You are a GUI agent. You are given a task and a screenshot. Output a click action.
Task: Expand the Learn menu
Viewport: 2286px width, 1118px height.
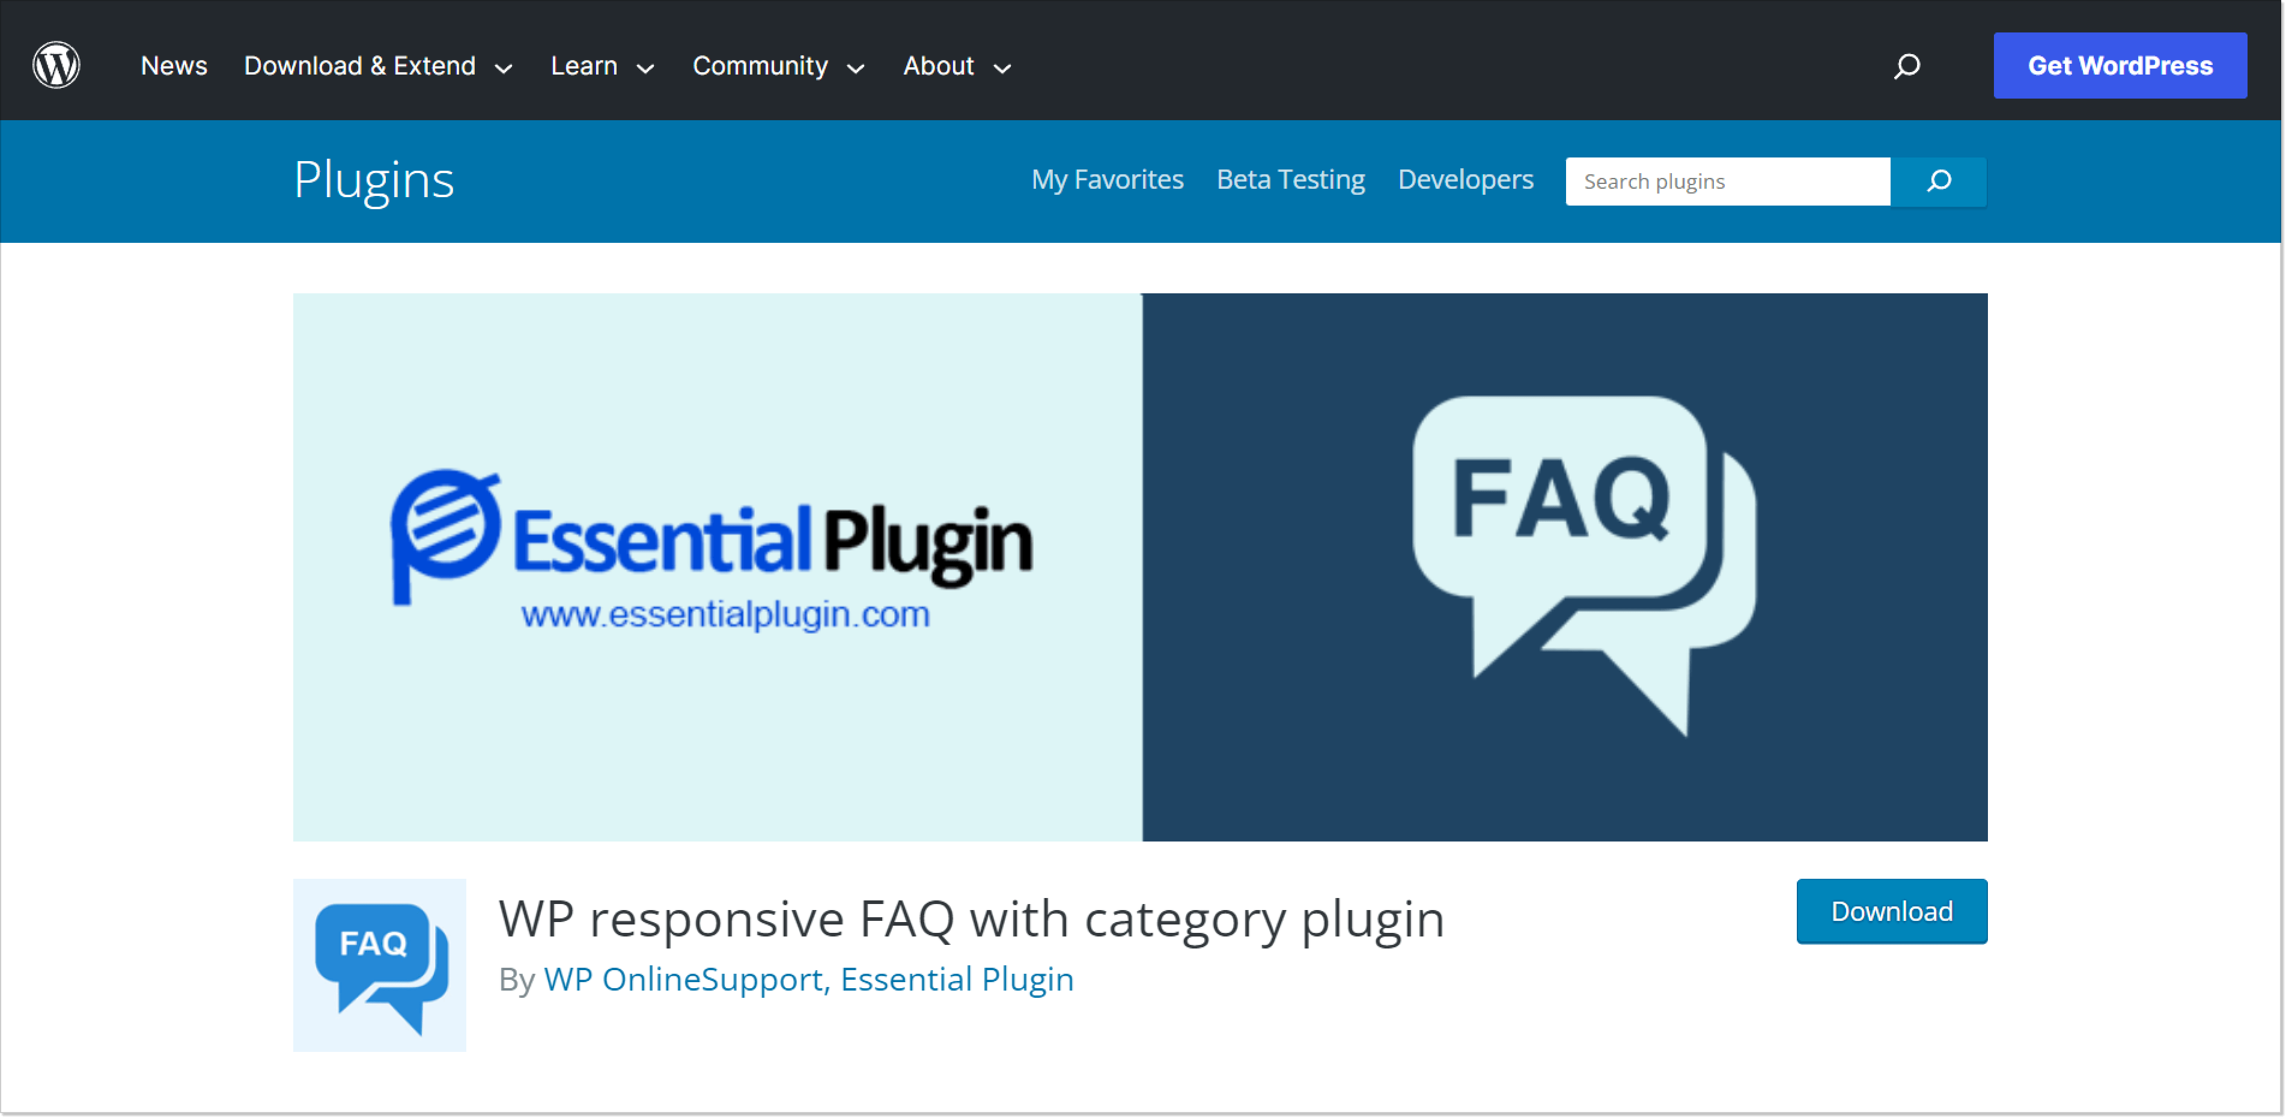(x=603, y=66)
